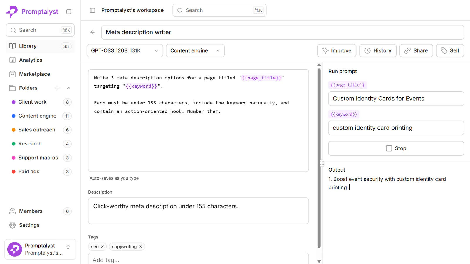Remove the seo tag
Image resolution: width=470 pixels, height=264 pixels.
(102, 247)
